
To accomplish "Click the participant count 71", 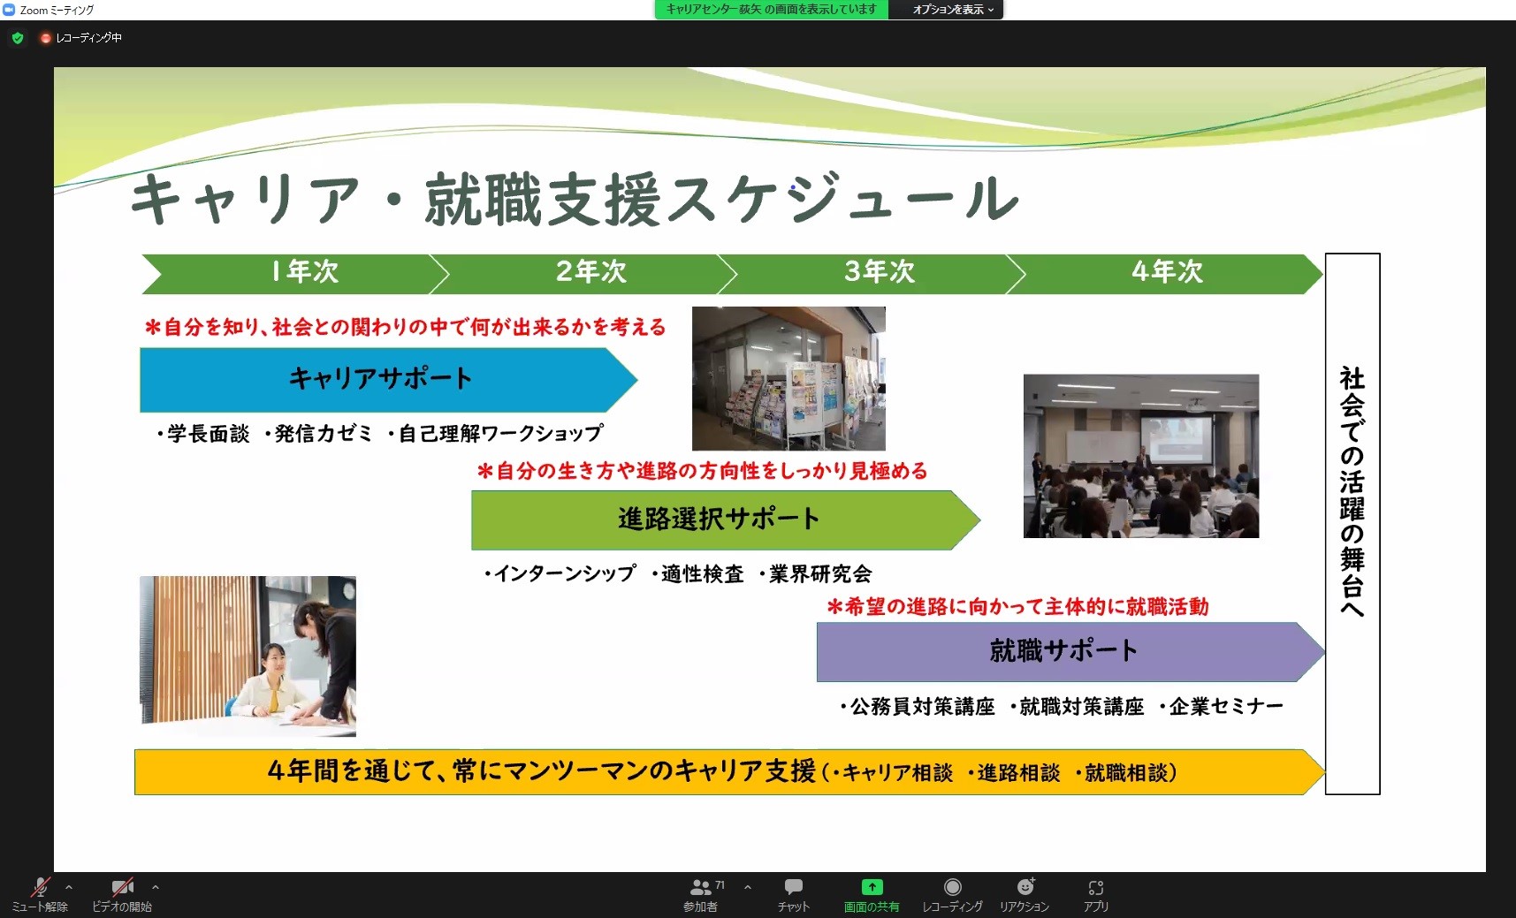I will tap(720, 884).
